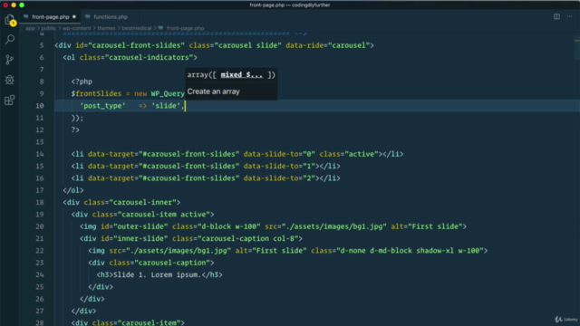Viewport: 580px width, 326px height.
Task: Click 'active' class value on line 14
Action: 362,154
